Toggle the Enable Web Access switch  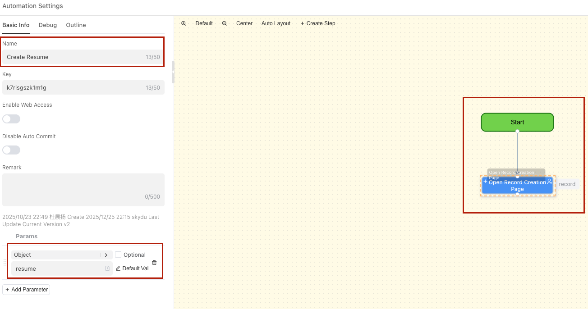click(11, 119)
